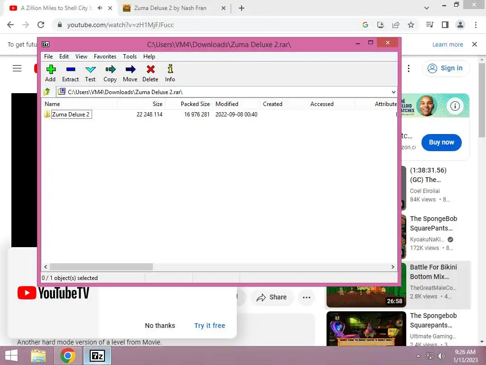Share this page from Chrome toolbar

tap(396, 25)
